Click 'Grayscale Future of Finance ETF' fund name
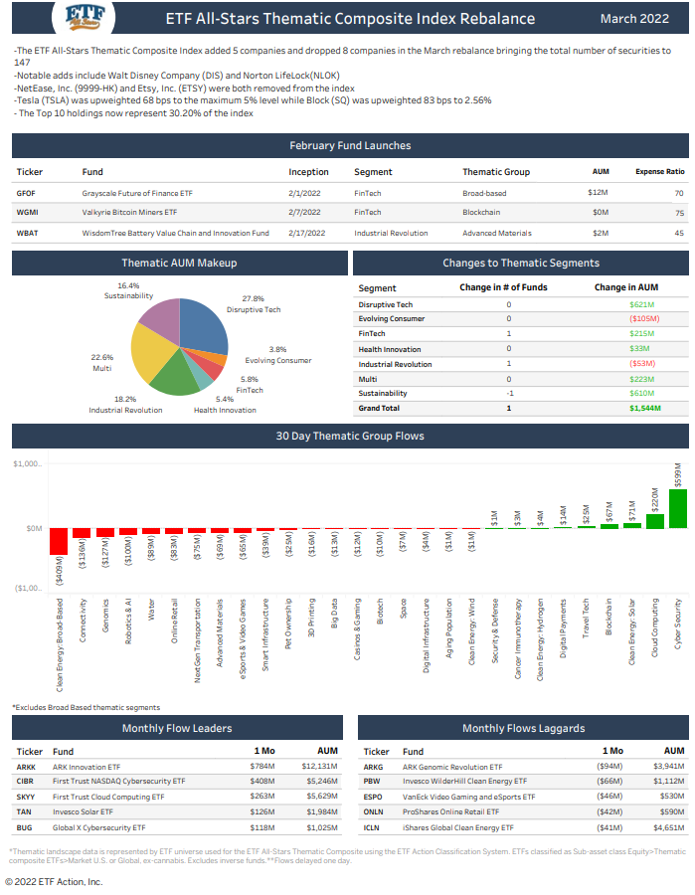This screenshot has height=895, width=695. tap(137, 193)
